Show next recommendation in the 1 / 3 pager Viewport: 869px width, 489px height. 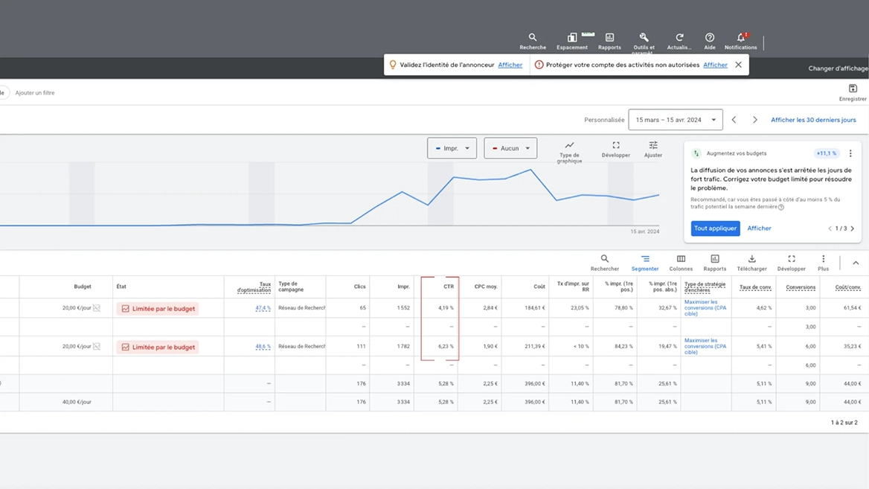(853, 228)
